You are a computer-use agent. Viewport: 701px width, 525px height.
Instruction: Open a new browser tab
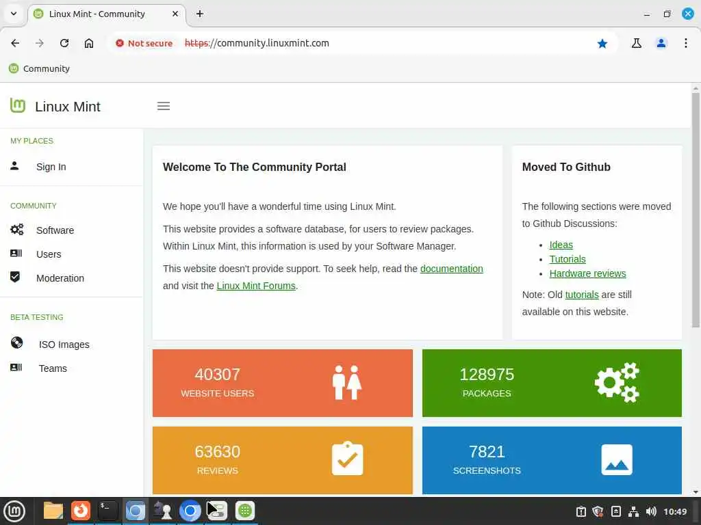tap(200, 14)
